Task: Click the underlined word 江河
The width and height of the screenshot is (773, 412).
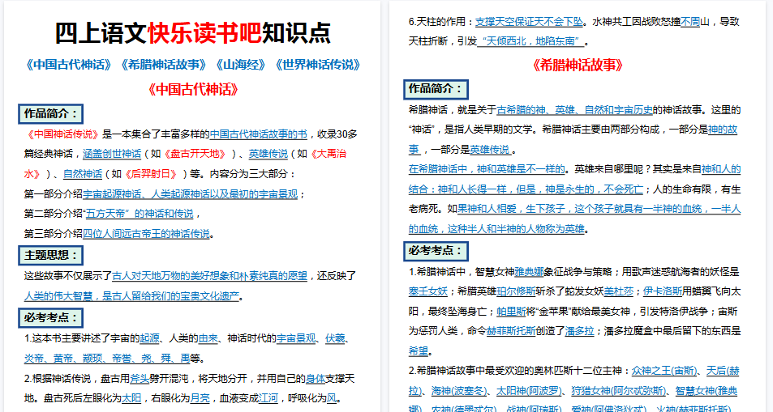Action: pos(268,397)
